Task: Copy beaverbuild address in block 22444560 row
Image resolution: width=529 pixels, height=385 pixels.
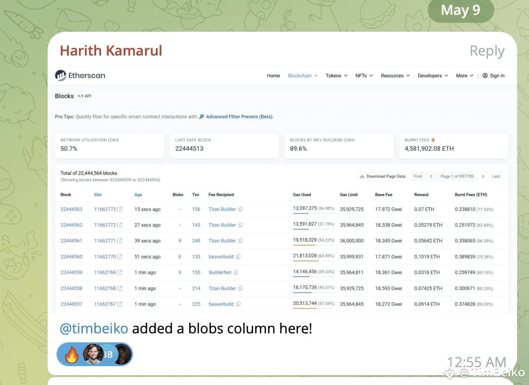Action: (x=238, y=257)
